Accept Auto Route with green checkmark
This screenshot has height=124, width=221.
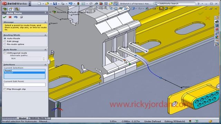coord(4,17)
